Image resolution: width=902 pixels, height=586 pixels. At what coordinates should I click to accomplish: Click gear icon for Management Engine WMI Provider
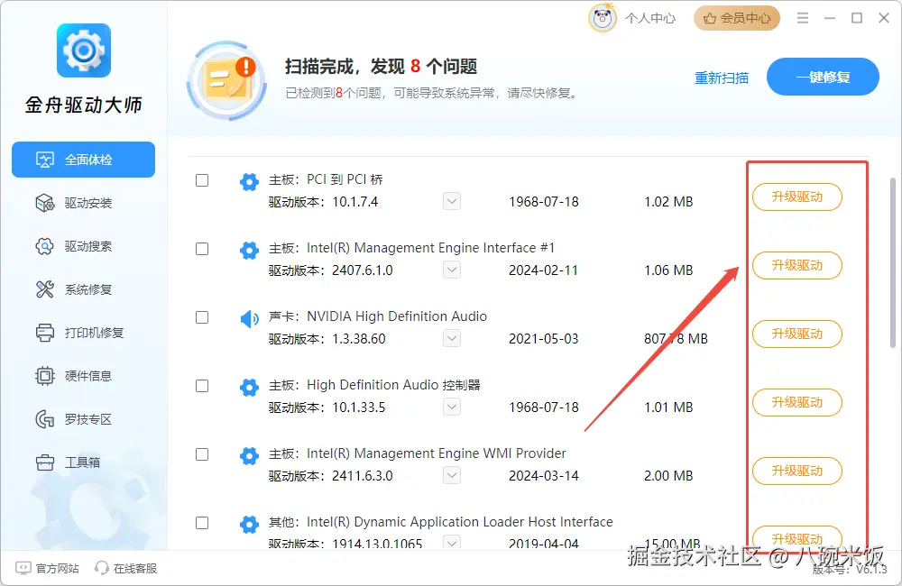click(249, 455)
